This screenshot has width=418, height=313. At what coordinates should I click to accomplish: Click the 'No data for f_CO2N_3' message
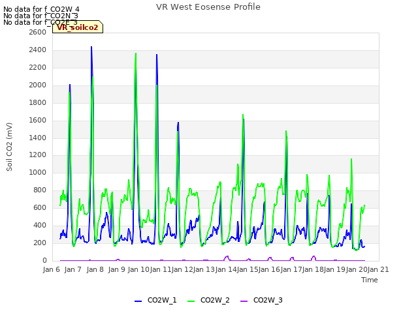click(40, 16)
